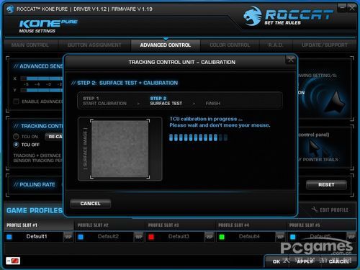Minimize the ROCCAT settings window

tap(342, 7)
